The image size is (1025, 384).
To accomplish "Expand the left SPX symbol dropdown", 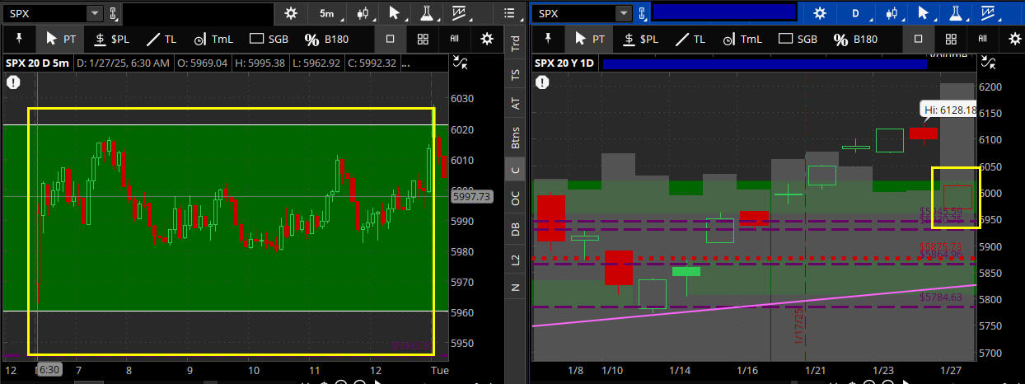I will 95,13.
